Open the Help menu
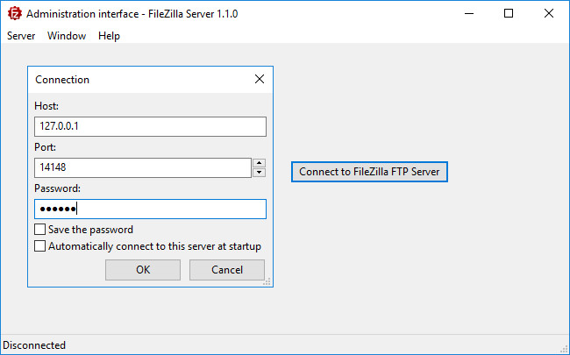Viewport: 570px width, 355px height. (109, 36)
